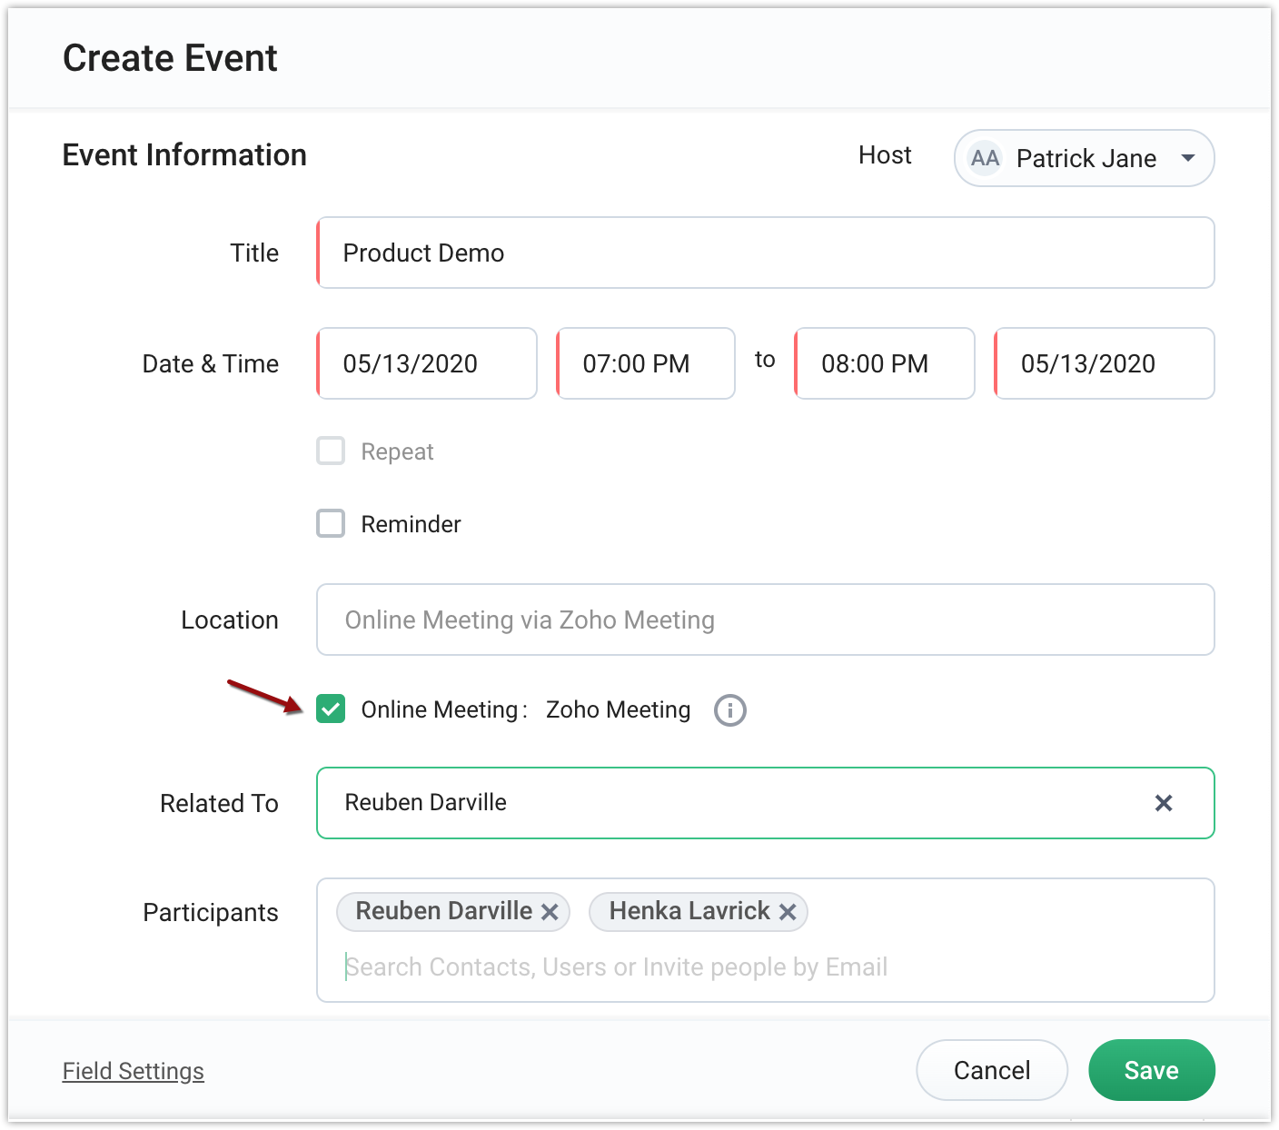Open the 07:00 PM start time picker
Image resolution: width=1279 pixels, height=1130 pixels.
[x=645, y=363]
